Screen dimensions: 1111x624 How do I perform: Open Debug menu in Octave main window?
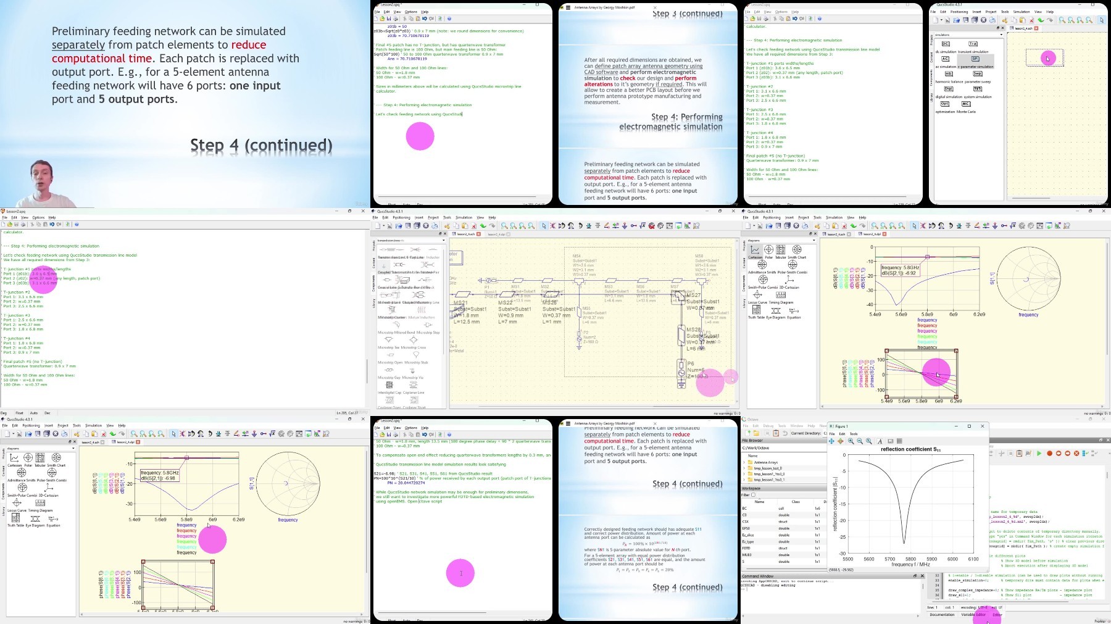(x=768, y=426)
